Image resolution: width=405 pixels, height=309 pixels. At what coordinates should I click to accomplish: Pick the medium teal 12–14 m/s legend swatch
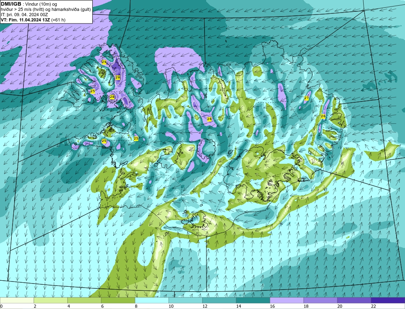(x=219, y=300)
